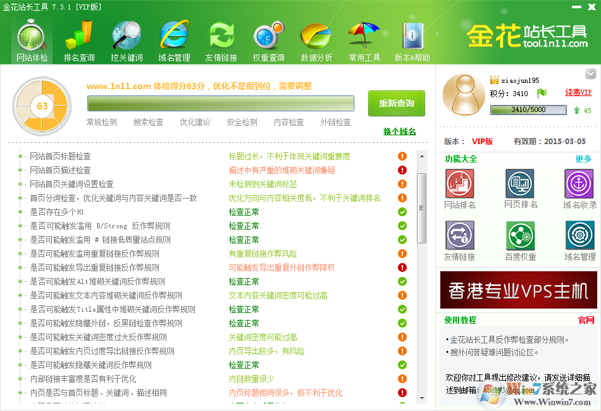Expand the 隐藏关键词反作弊规则 tree node

[x=20, y=365]
